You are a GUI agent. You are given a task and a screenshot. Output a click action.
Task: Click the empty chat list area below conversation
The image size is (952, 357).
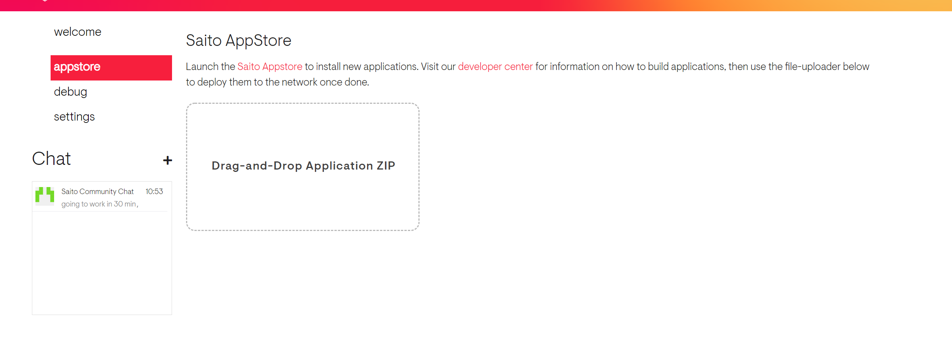(102, 263)
